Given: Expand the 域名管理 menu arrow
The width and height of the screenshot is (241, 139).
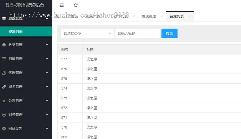Looking at the screenshot, I should 47,87.
